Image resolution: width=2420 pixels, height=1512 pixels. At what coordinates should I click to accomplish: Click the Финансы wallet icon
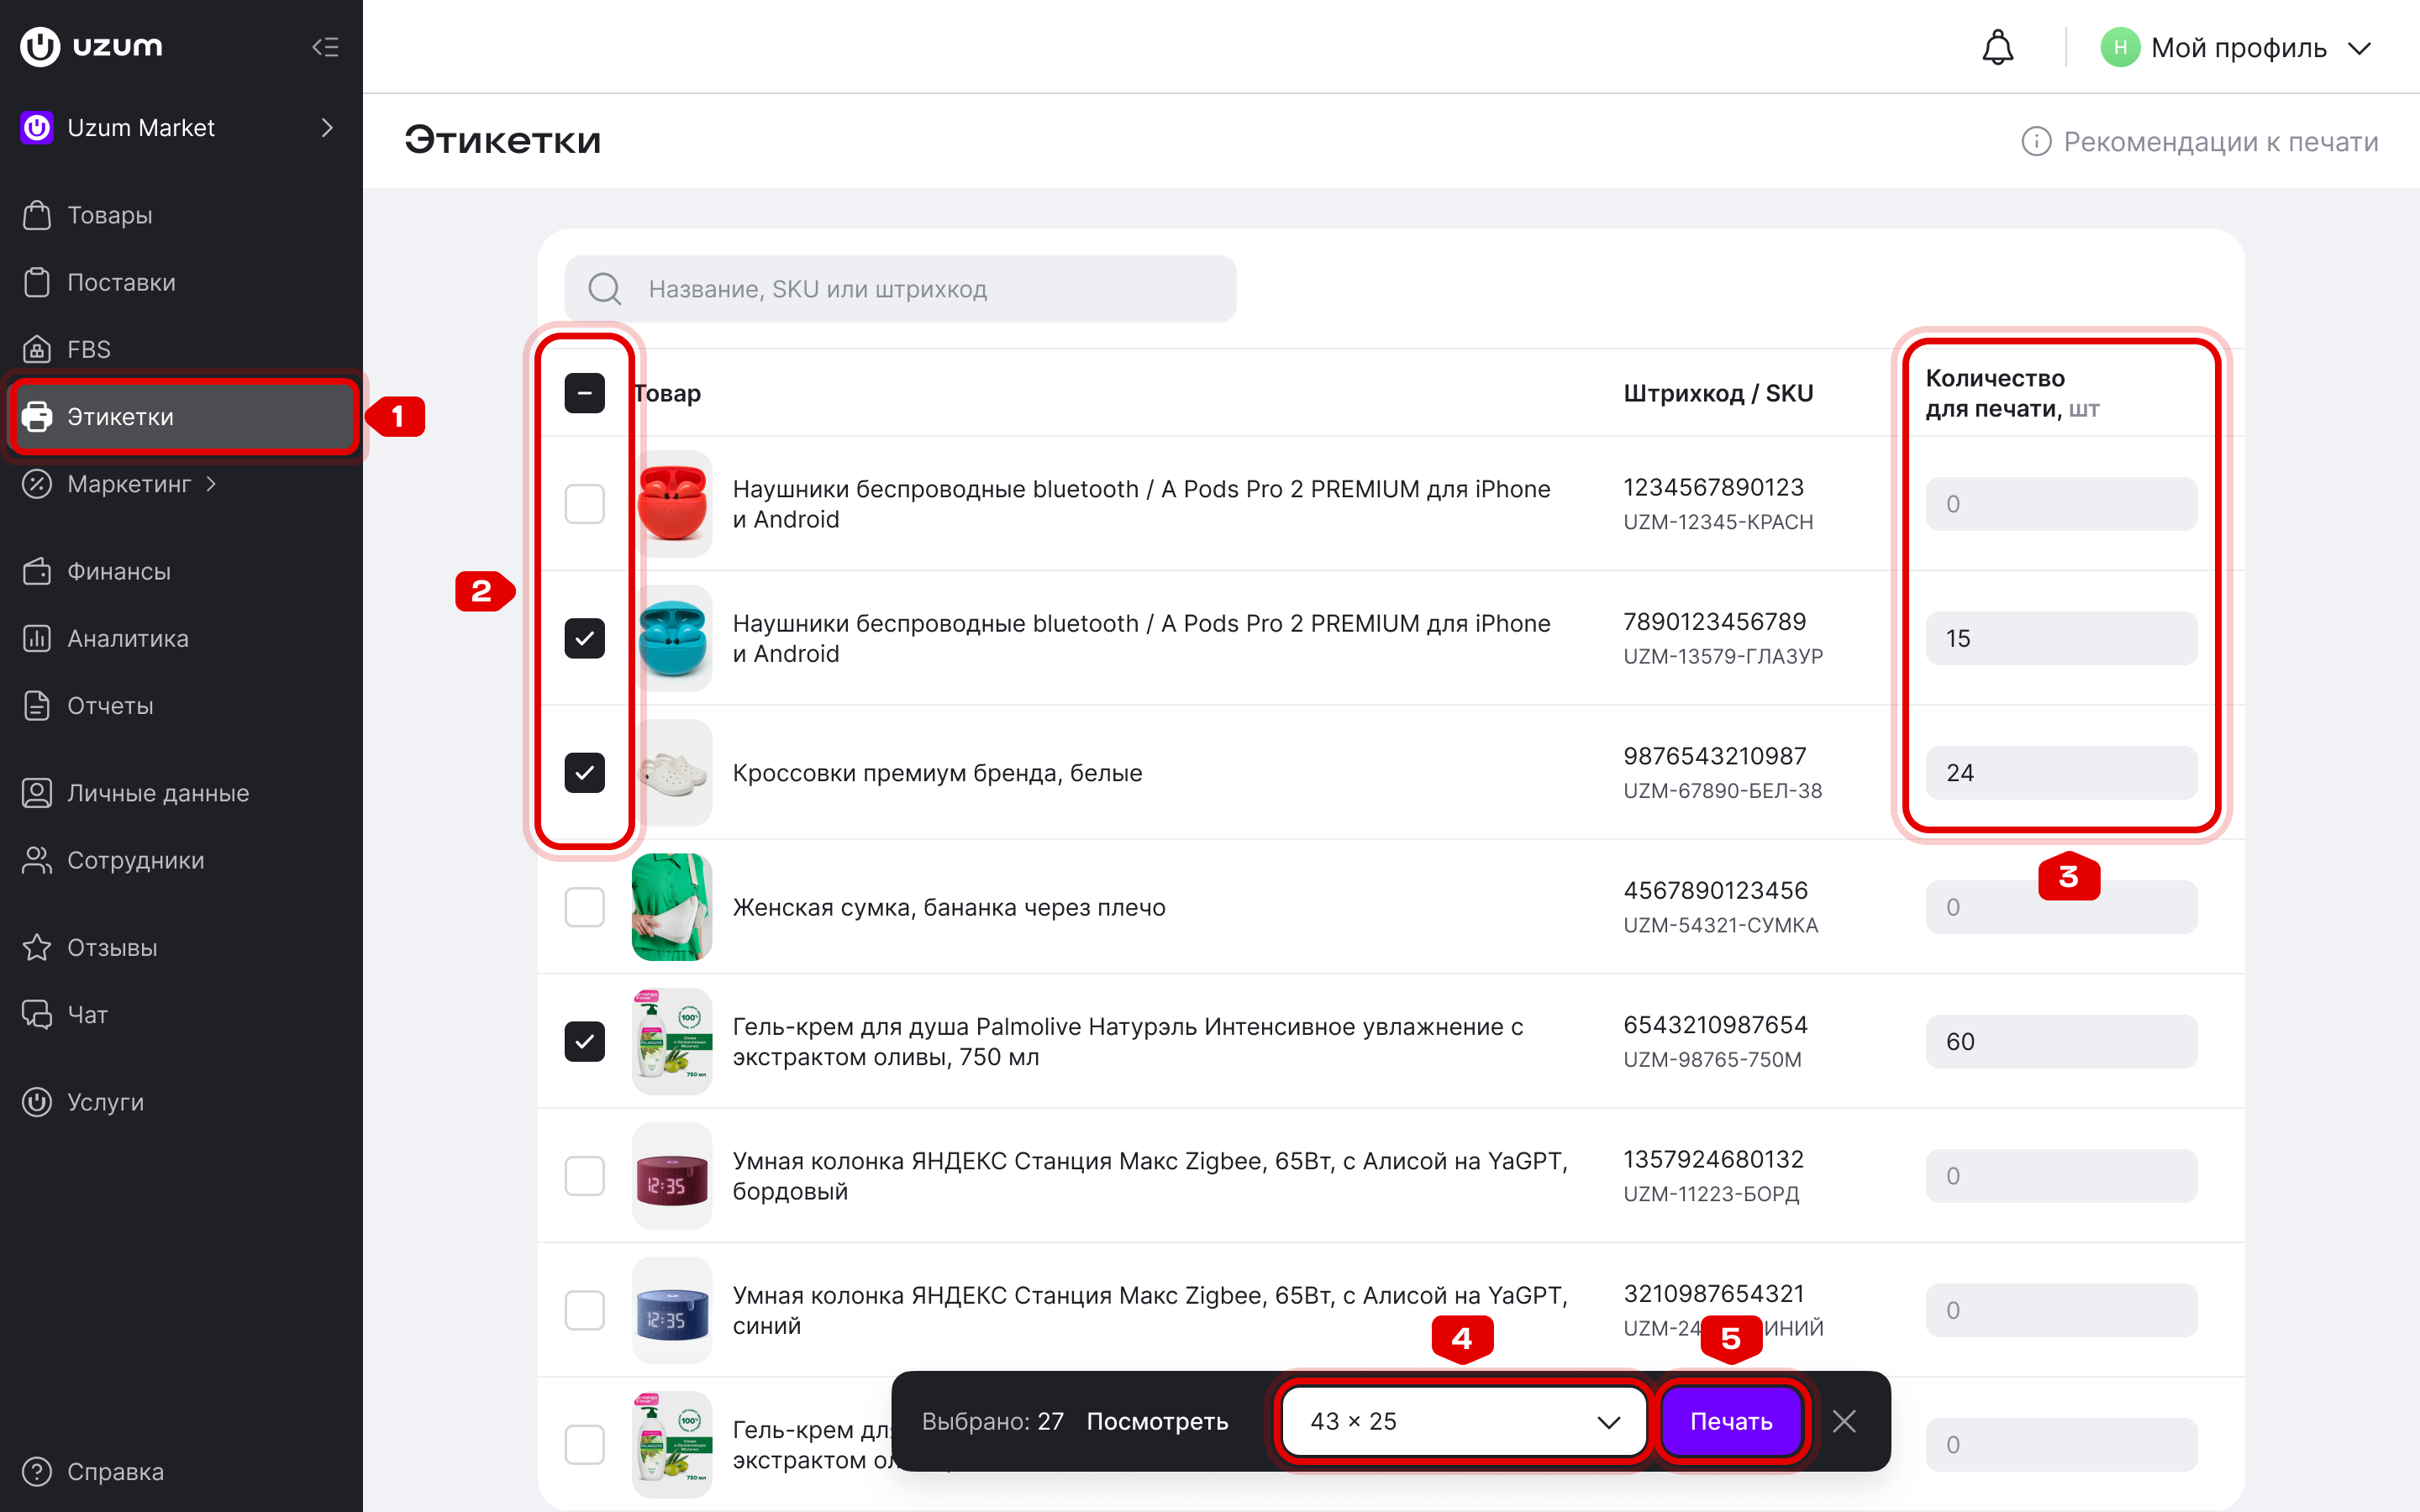pyautogui.click(x=37, y=571)
